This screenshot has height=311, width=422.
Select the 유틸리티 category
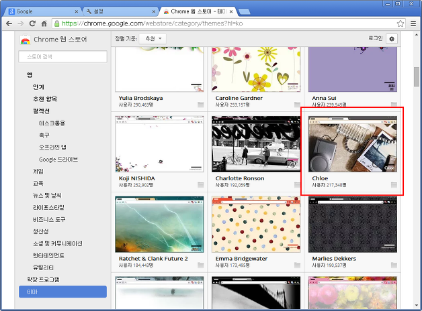tap(43, 267)
